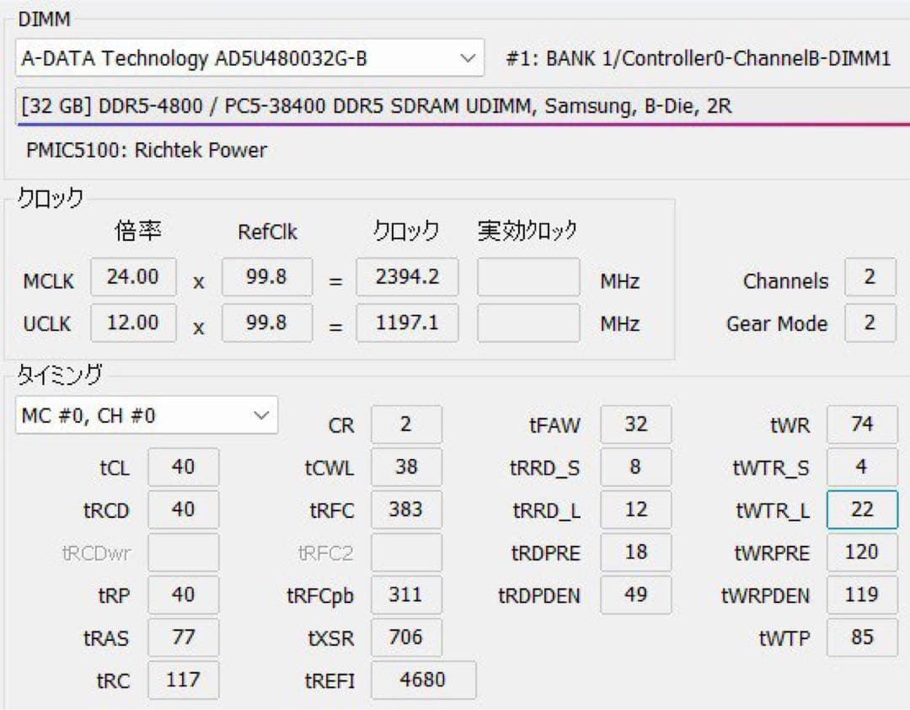Click the tCL timing value 40

click(x=183, y=467)
